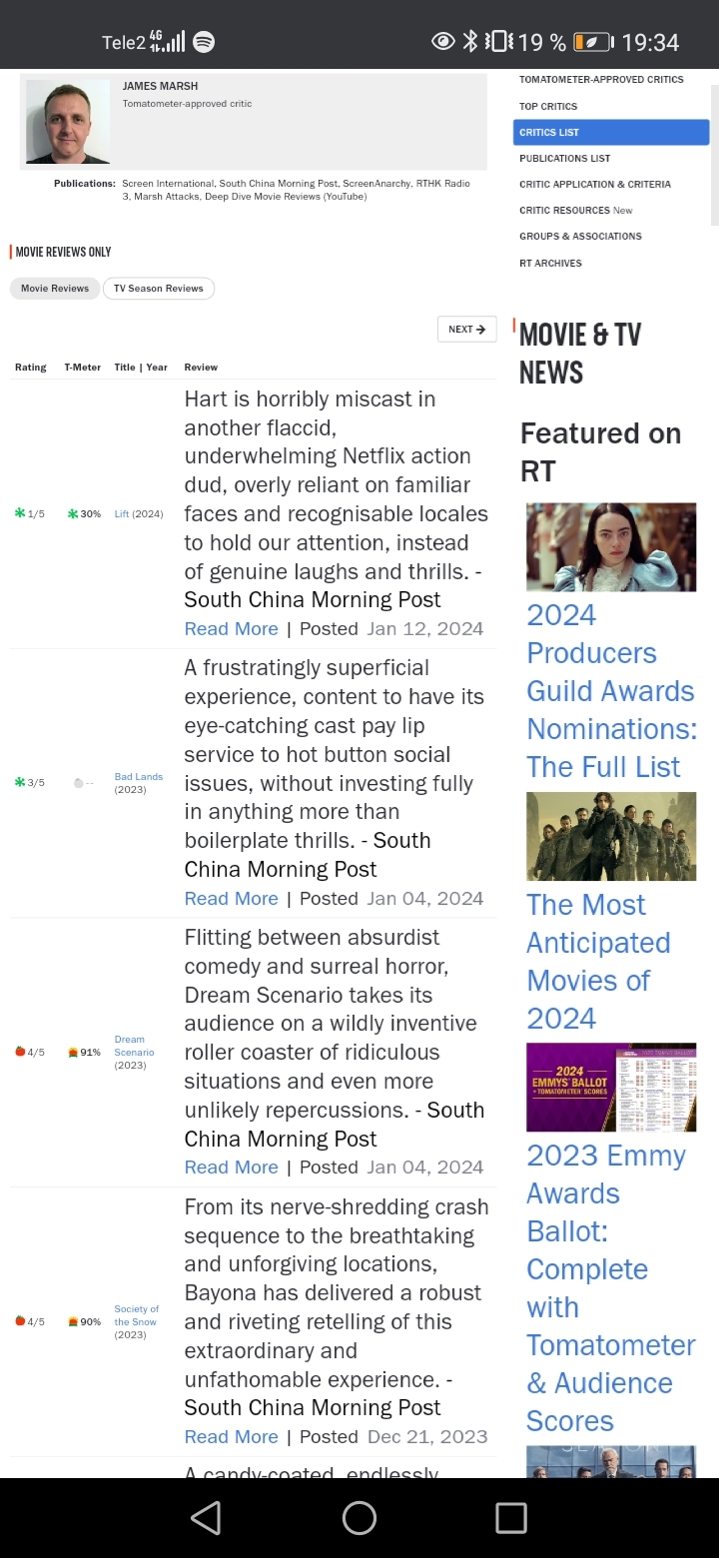Open Most Anticipated Movies of 2024 article
The width and height of the screenshot is (719, 1558).
point(597,961)
